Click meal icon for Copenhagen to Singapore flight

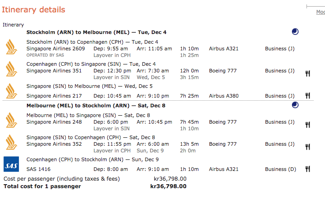tap(308, 73)
